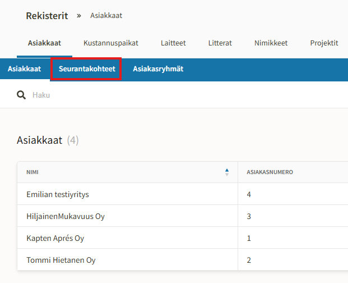
Task: Sort by the Asiakasnumero column header
Action: coord(270,172)
